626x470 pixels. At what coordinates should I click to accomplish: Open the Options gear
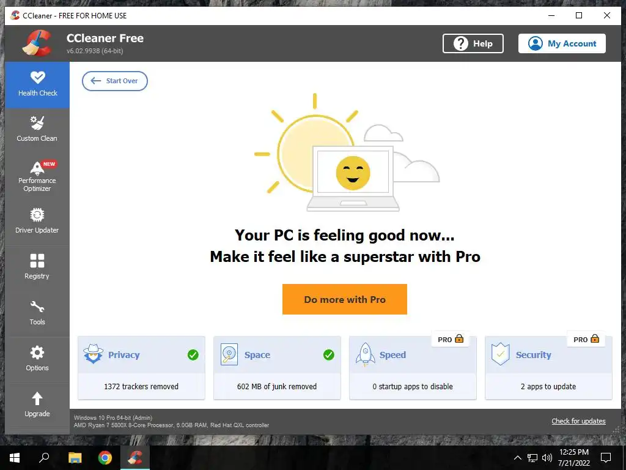click(x=37, y=352)
